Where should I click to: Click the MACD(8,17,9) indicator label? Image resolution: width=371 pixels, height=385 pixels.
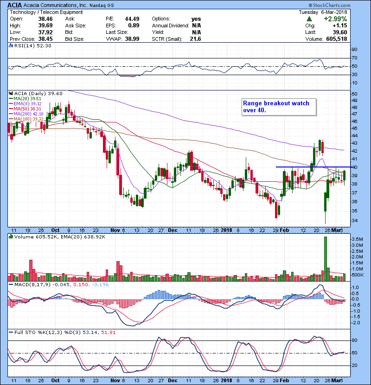pyautogui.click(x=32, y=285)
